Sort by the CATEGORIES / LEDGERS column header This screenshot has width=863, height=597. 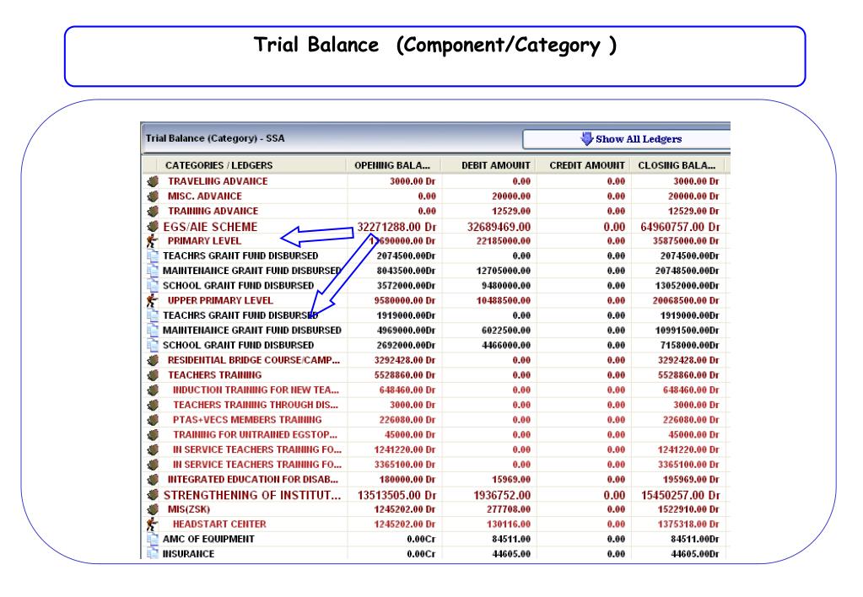(x=218, y=165)
